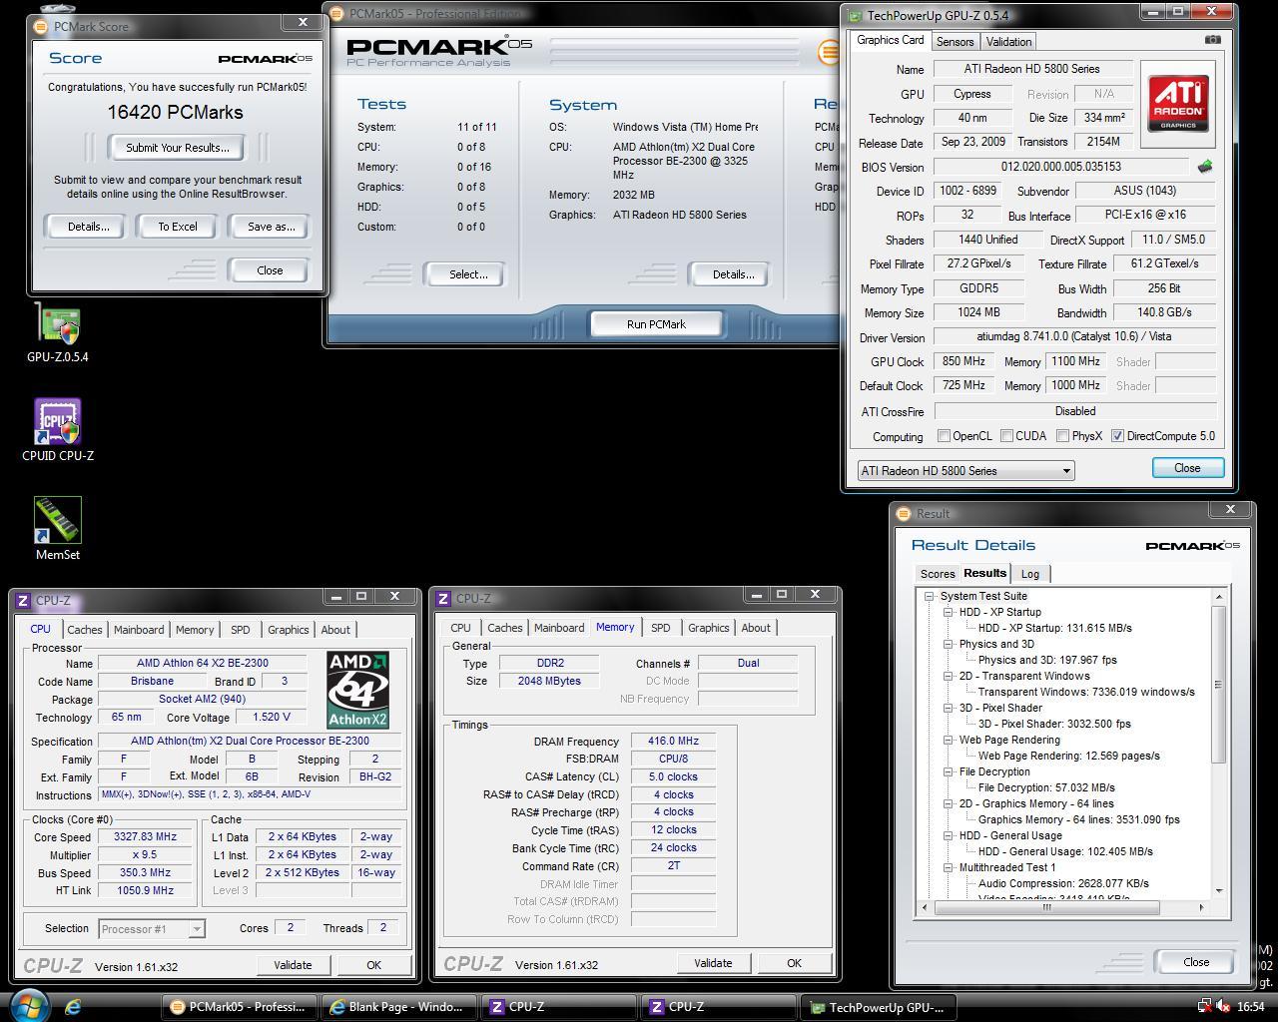Click the Run PCMark button
This screenshot has height=1022, width=1278.
[x=656, y=324]
